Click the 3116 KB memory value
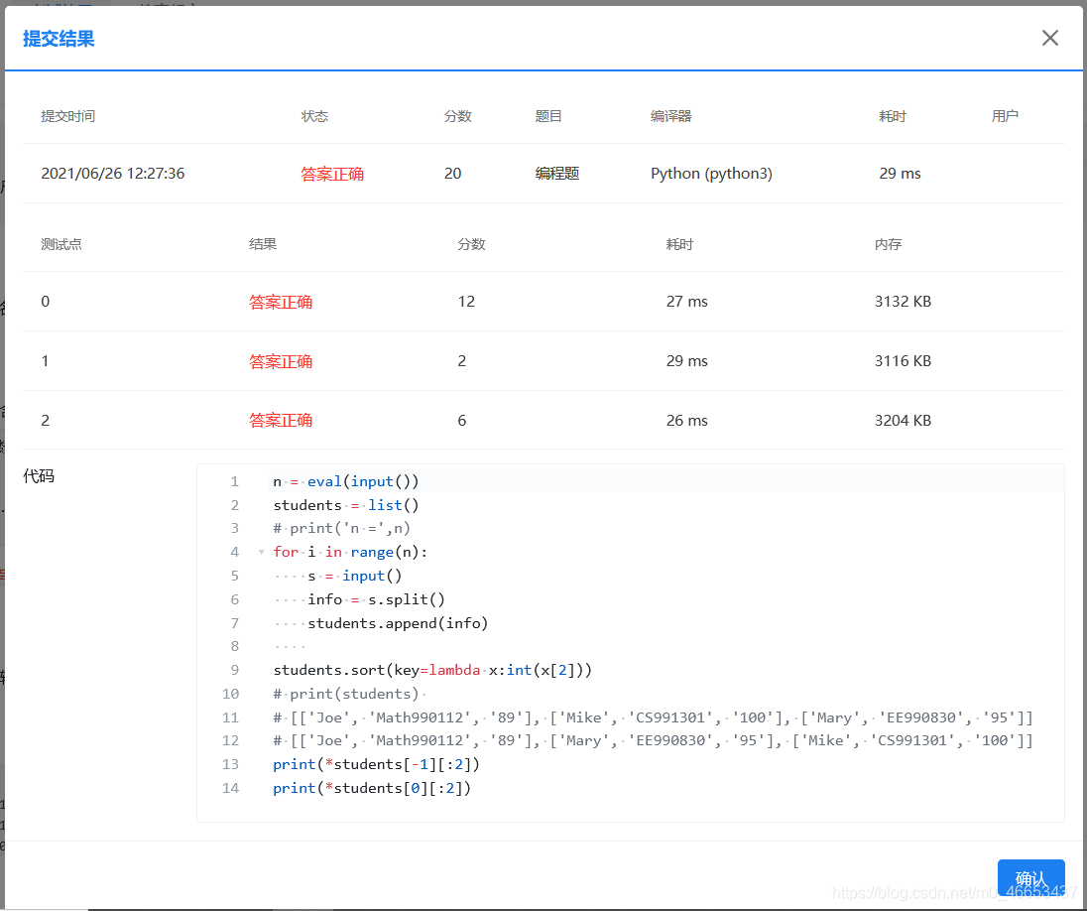The height and width of the screenshot is (911, 1087). (x=903, y=361)
